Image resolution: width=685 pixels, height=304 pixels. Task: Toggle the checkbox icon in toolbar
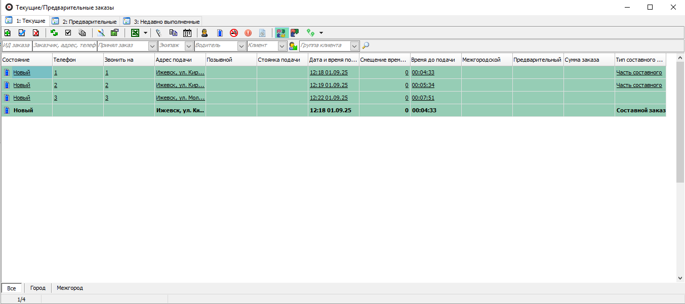(68, 33)
